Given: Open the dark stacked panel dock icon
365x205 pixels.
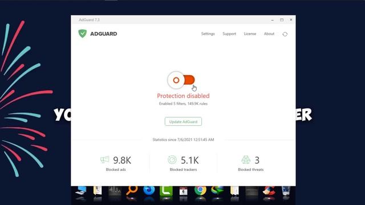Looking at the screenshot, I should pos(252,191).
